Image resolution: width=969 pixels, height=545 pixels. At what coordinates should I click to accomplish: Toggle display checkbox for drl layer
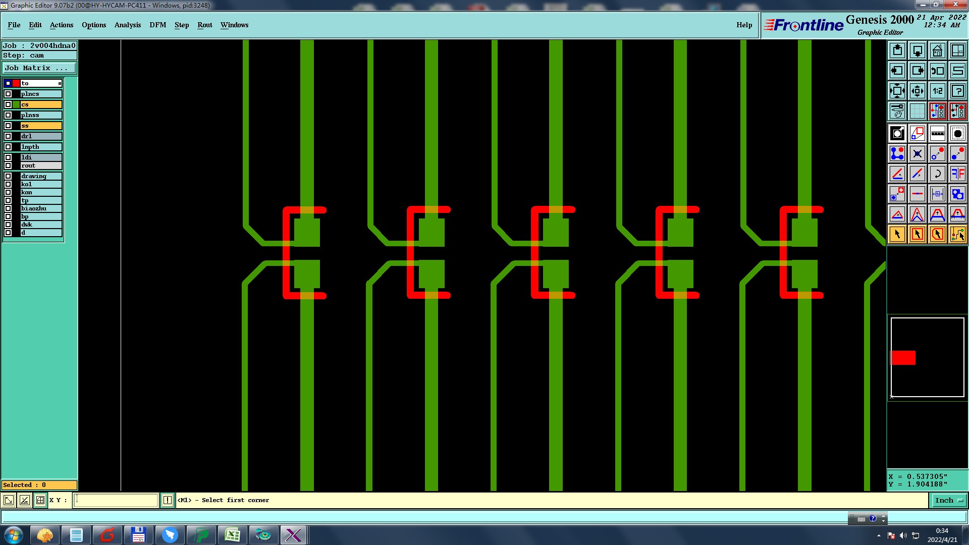click(x=8, y=136)
